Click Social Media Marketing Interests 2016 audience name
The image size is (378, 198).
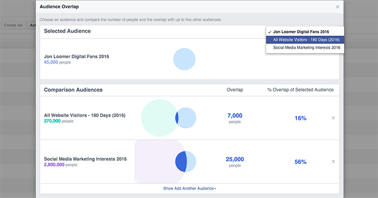pos(85,159)
